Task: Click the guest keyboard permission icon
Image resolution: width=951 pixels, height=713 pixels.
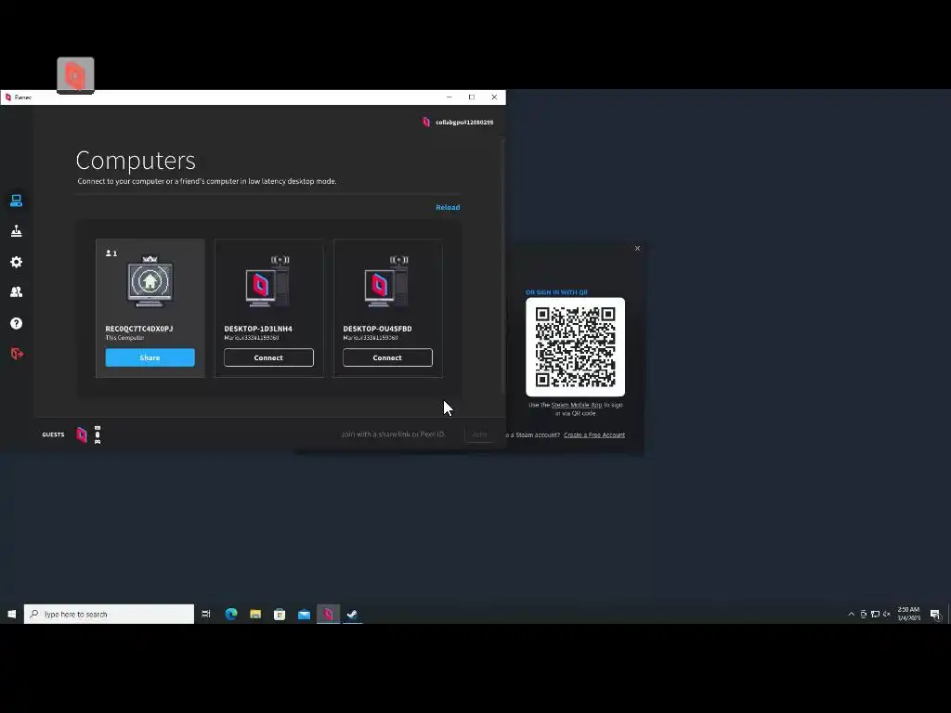Action: pos(98,427)
